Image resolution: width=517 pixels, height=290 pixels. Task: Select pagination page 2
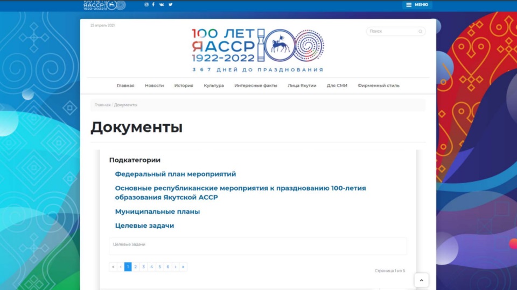pos(136,267)
